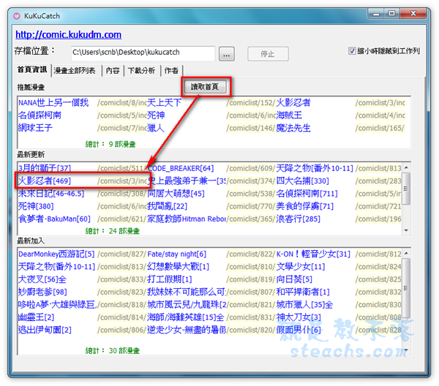Switch to the 作者 tab
Viewport: 439px width, 386px height.
click(171, 70)
